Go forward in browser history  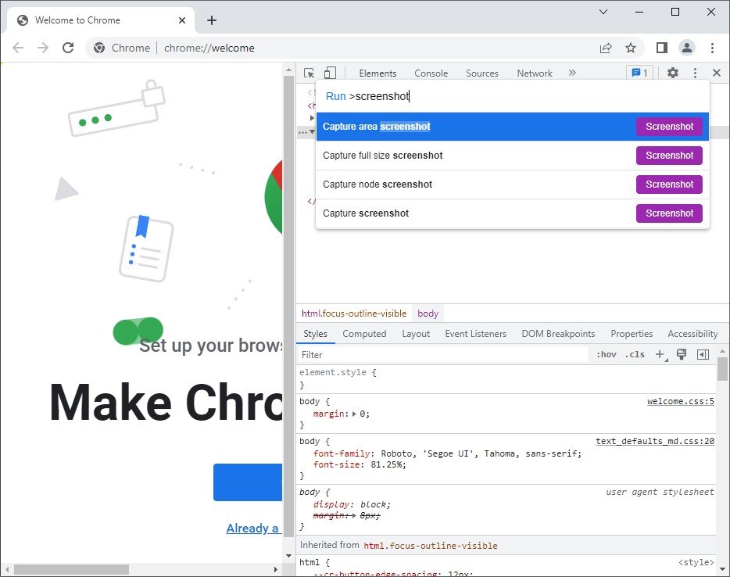[x=43, y=48]
